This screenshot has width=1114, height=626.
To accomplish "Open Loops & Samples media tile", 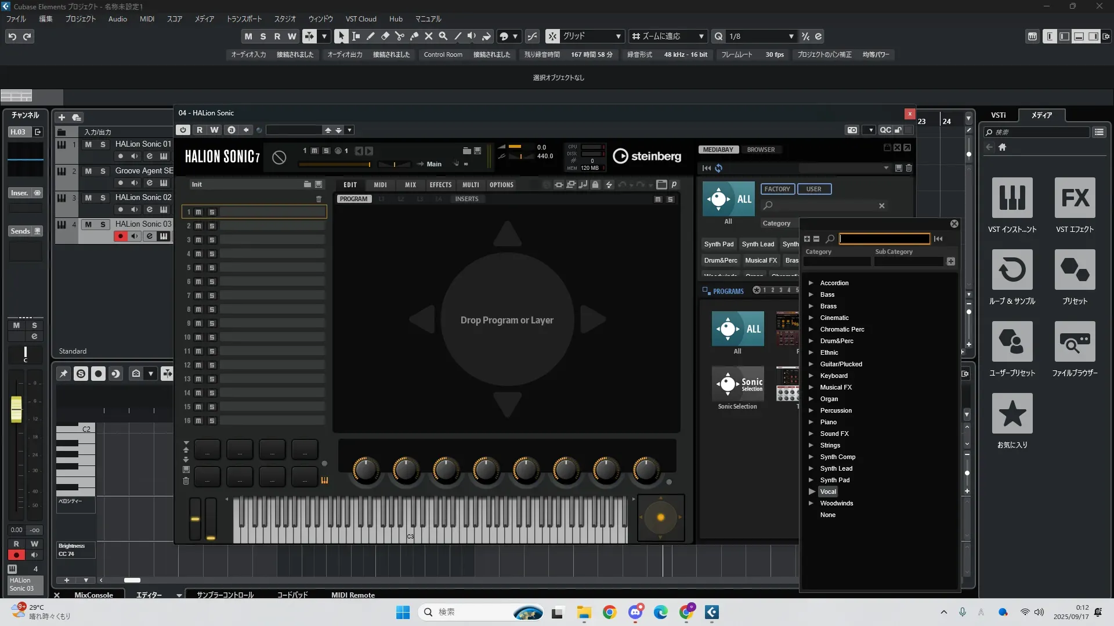I will [1012, 270].
